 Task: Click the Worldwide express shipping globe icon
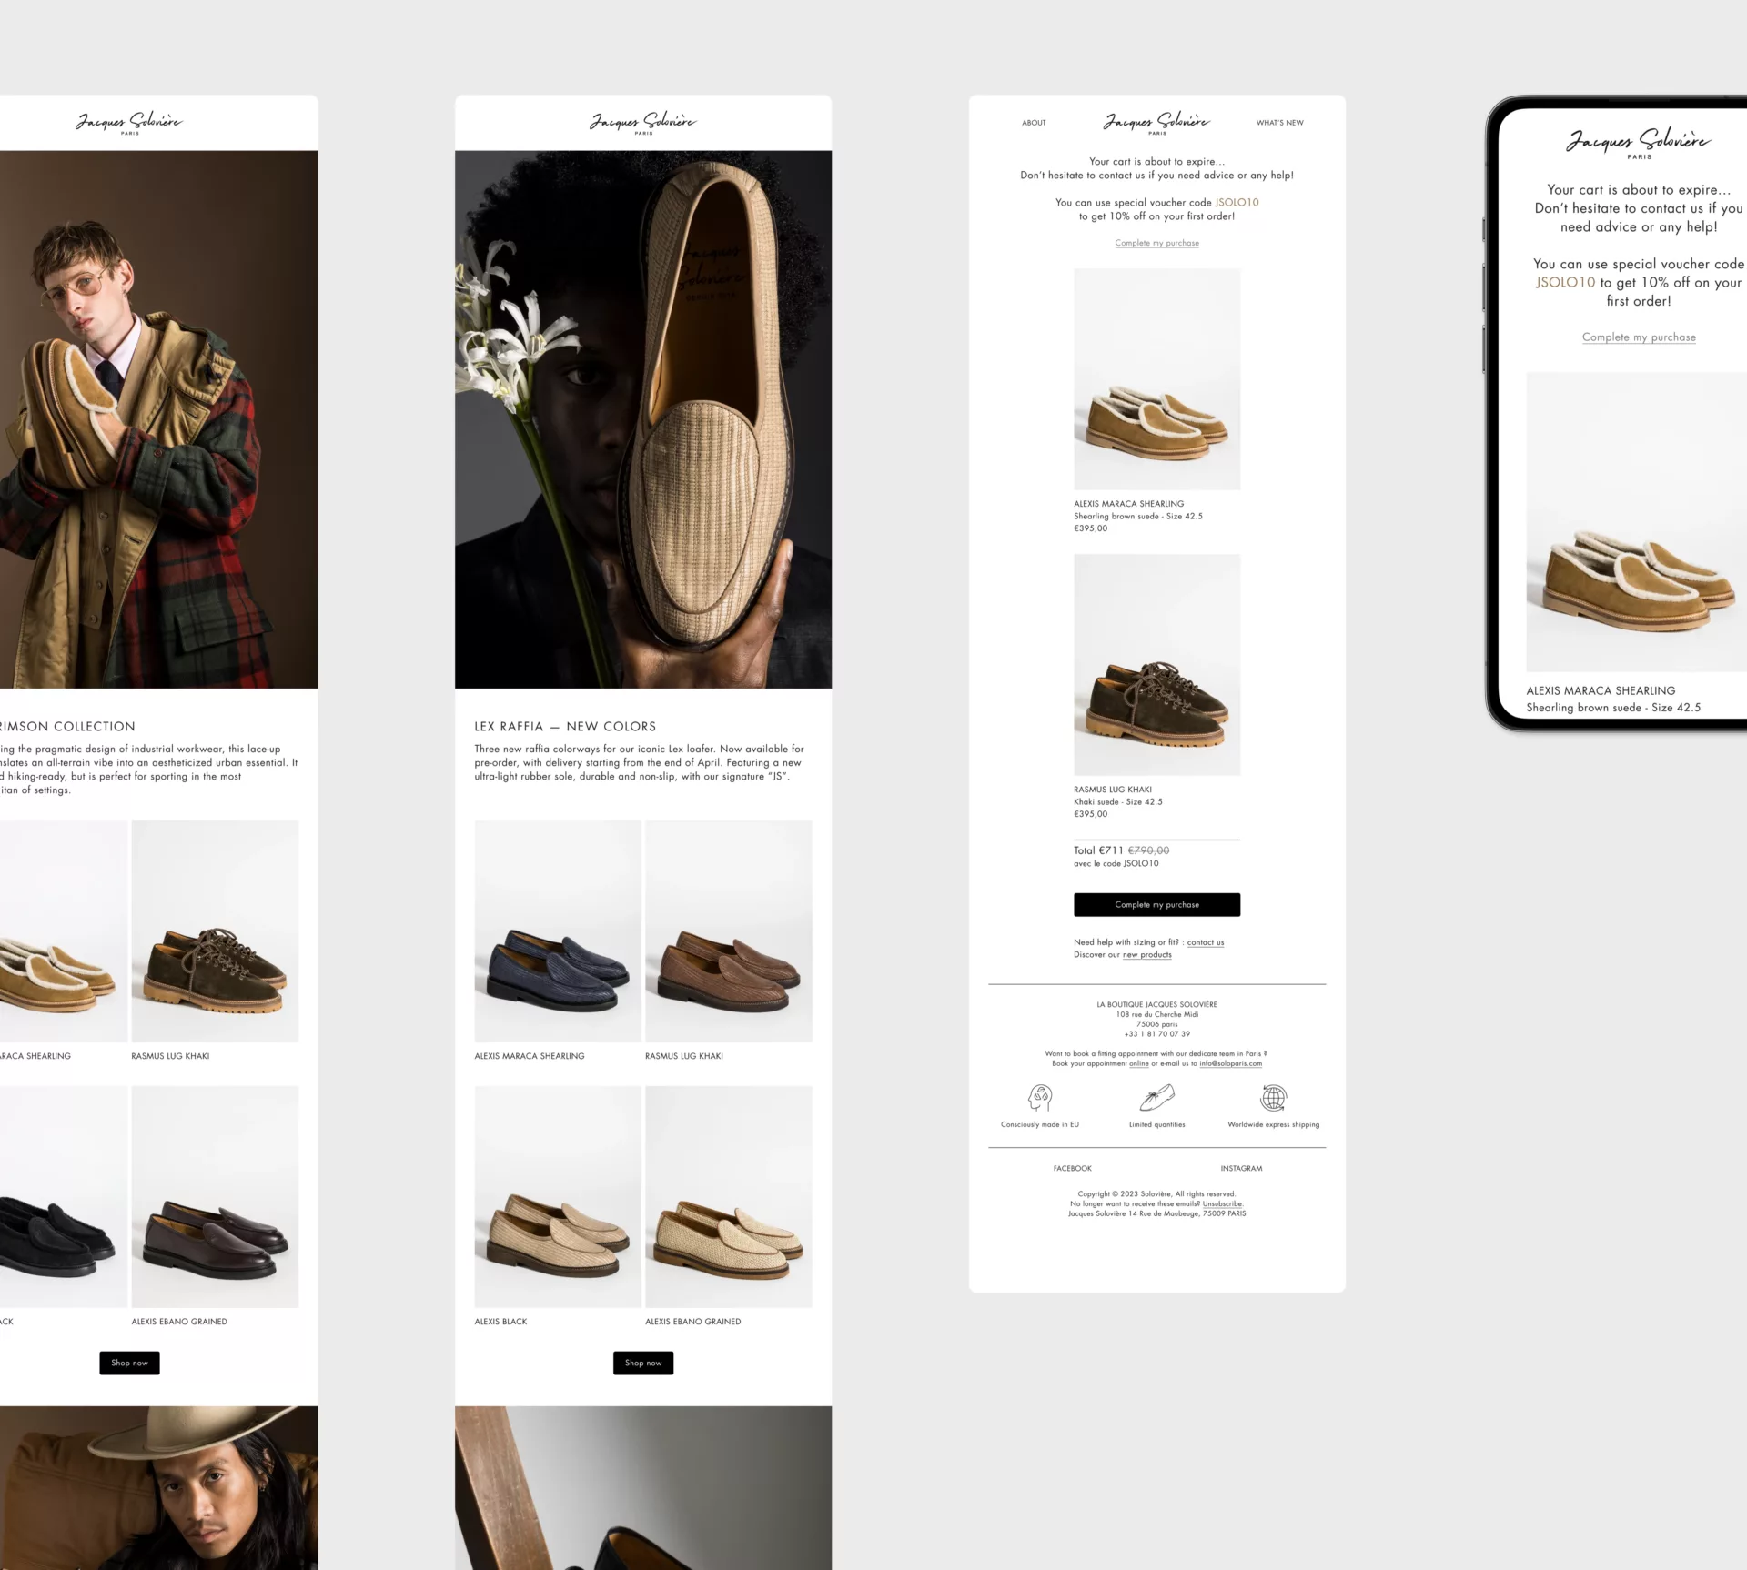(1273, 1098)
